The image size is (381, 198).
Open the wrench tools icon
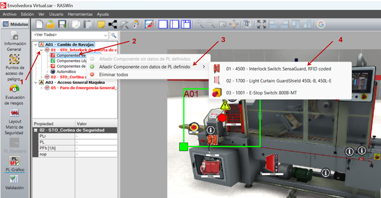click(124, 24)
